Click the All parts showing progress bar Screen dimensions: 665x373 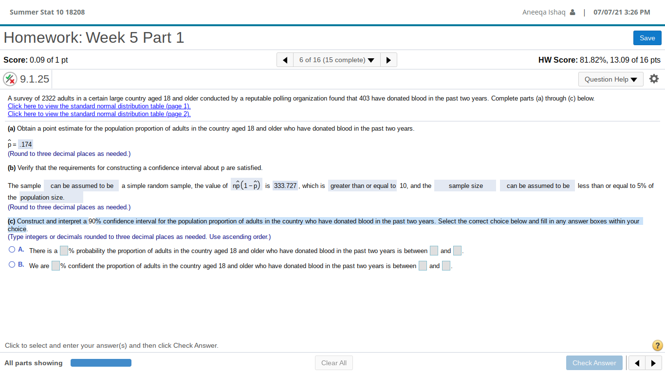point(101,362)
